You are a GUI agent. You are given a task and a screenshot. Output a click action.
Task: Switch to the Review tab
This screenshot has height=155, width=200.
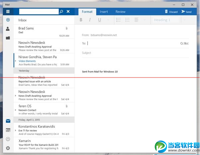(120, 12)
